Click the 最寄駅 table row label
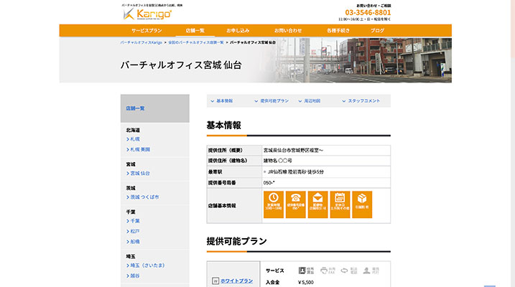This screenshot has height=287, width=515. tap(215, 171)
